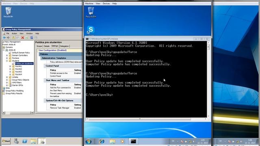Open Windows Explorer from the Windows 7 taskbar
Viewport: 260px width, 146px height.
(x=113, y=142)
